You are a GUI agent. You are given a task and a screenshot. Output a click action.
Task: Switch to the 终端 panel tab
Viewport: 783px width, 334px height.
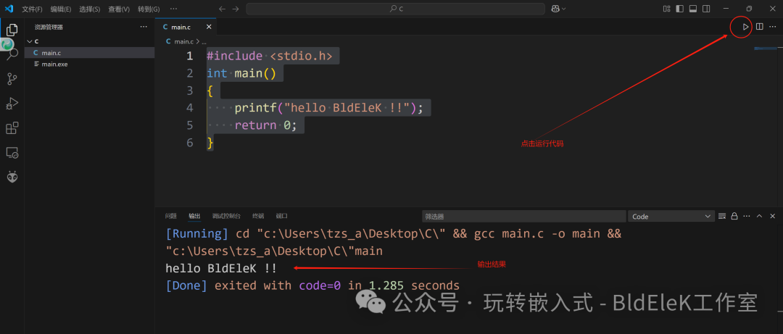pyautogui.click(x=258, y=216)
